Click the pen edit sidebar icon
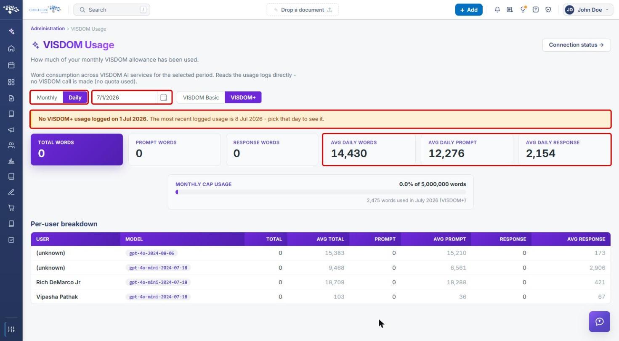This screenshot has height=341, width=619. pos(11,192)
